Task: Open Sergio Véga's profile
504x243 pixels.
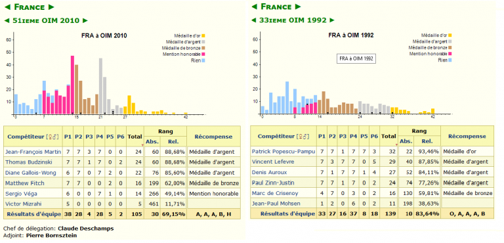Action: coord(21,194)
